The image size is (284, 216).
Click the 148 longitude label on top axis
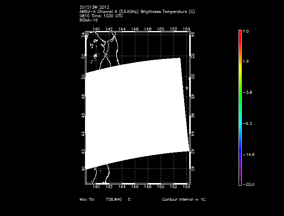(148, 29)
